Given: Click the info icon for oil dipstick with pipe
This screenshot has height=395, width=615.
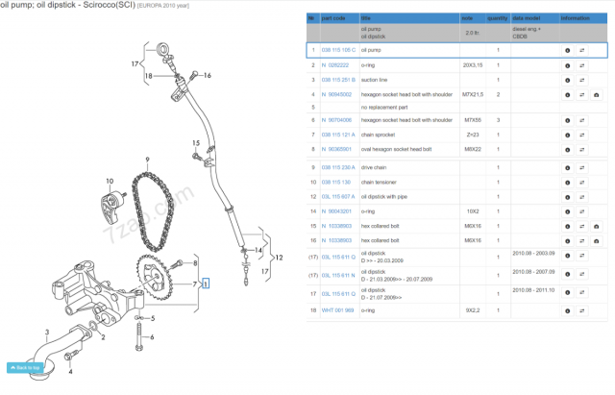Looking at the screenshot, I should (x=567, y=197).
